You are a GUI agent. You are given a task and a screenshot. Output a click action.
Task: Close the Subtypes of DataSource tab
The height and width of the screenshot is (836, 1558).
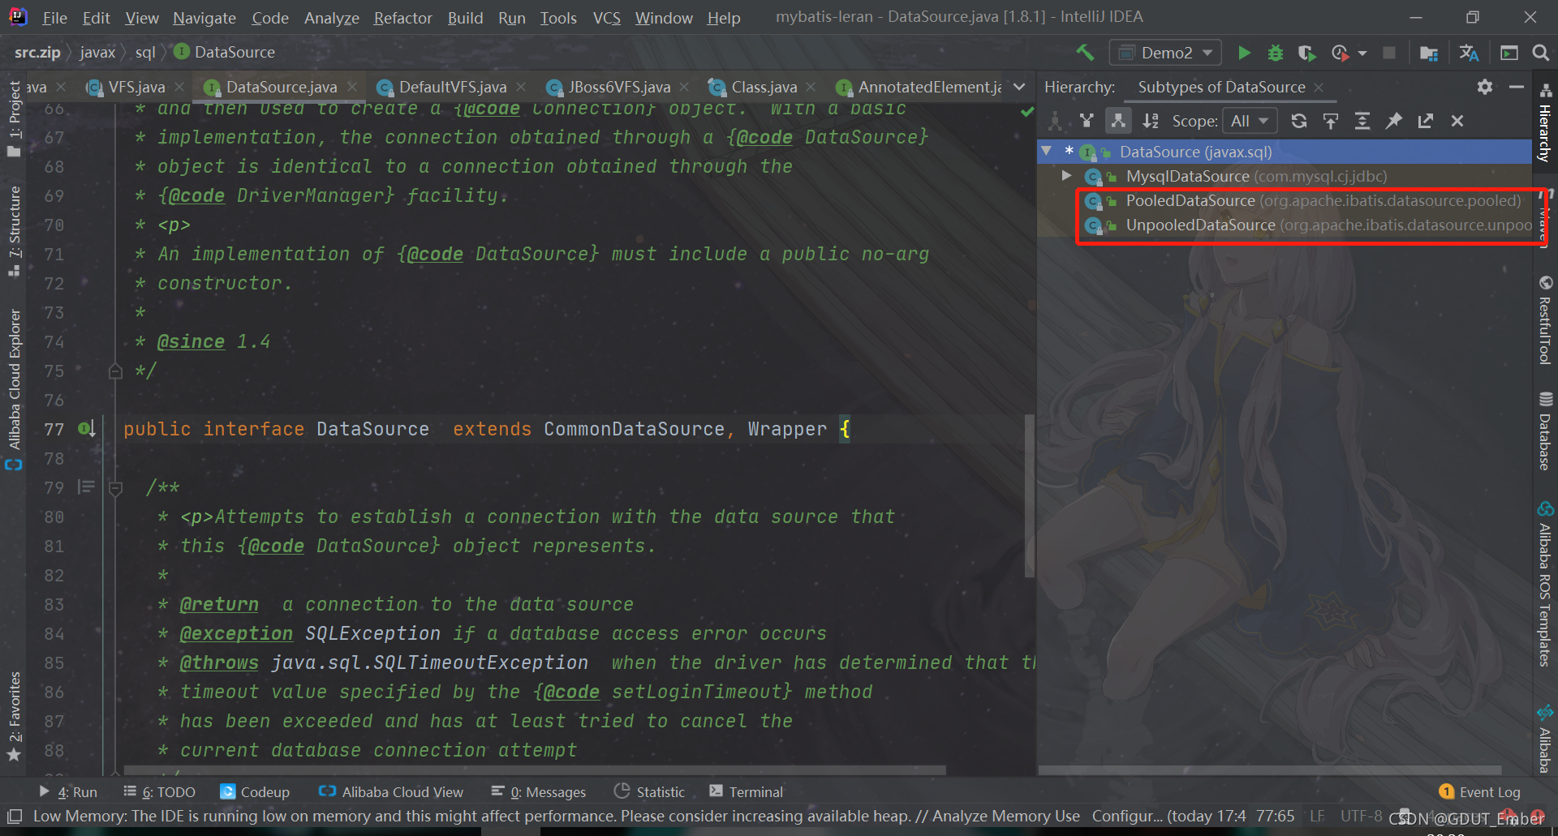point(1319,88)
